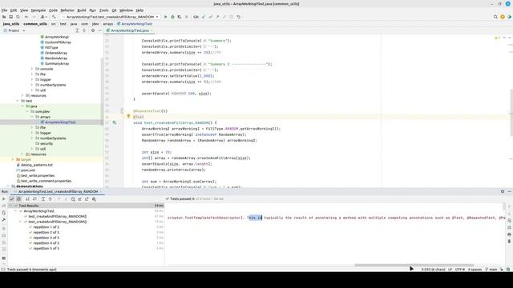Open the File menu

[4, 10]
